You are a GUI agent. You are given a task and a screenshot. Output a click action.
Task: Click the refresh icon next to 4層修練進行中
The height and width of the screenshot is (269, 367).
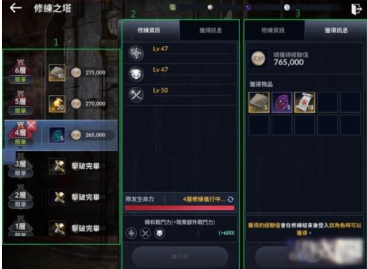(230, 199)
